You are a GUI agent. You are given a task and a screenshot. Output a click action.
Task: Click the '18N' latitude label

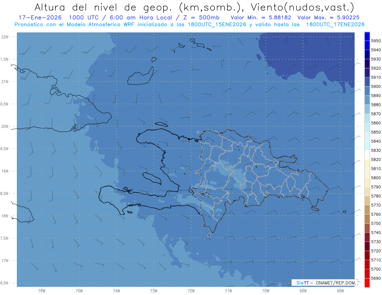click(x=5, y=216)
